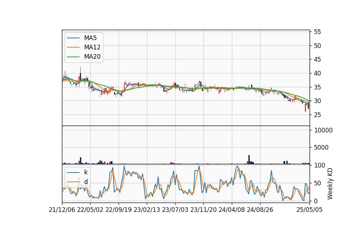Click the MA12 legend label
Viewport: 344px width, 247px height.
click(x=92, y=47)
